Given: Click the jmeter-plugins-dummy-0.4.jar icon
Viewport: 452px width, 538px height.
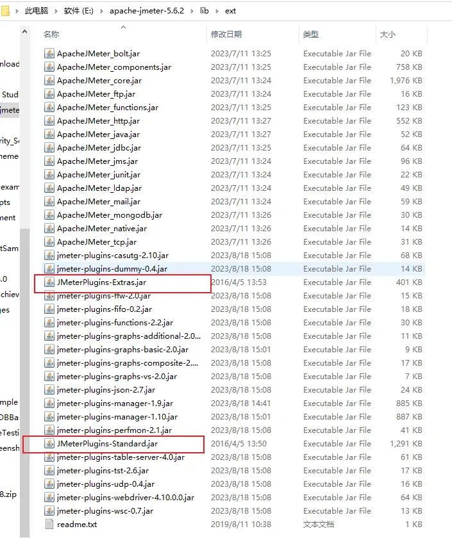Looking at the screenshot, I should point(49,269).
